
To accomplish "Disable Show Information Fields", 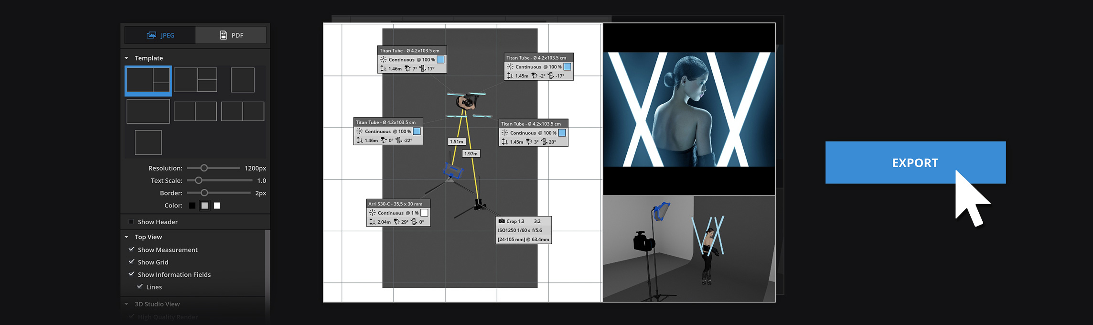I will (131, 274).
